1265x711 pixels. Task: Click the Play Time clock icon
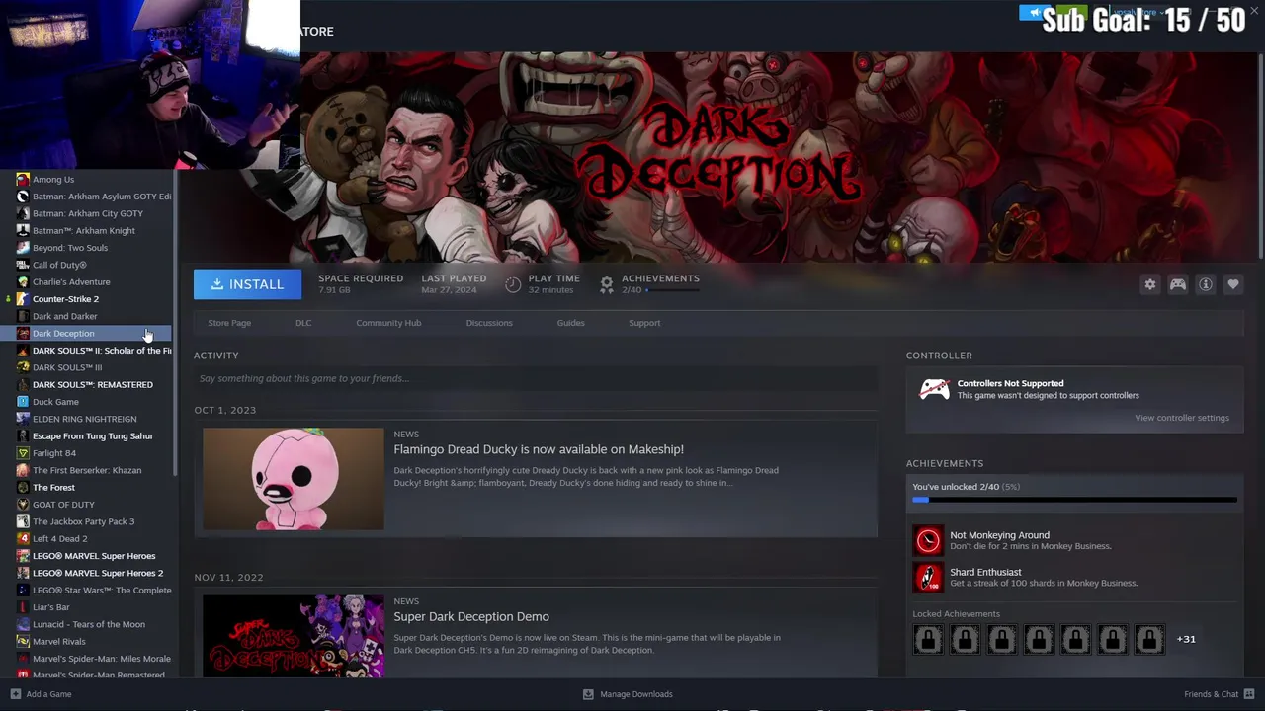513,284
